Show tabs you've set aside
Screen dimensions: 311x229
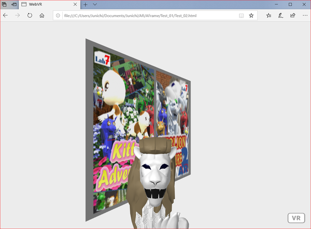tap(4, 4)
